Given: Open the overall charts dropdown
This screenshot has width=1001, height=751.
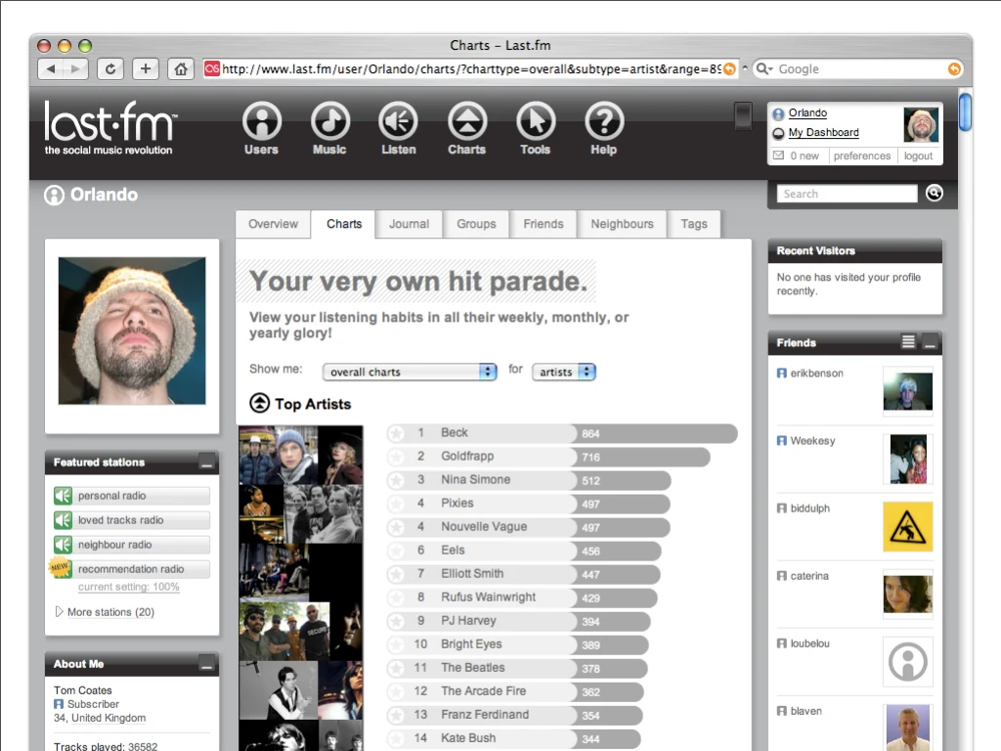Looking at the screenshot, I should 410,372.
